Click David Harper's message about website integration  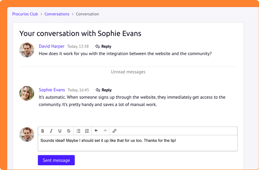point(125,54)
